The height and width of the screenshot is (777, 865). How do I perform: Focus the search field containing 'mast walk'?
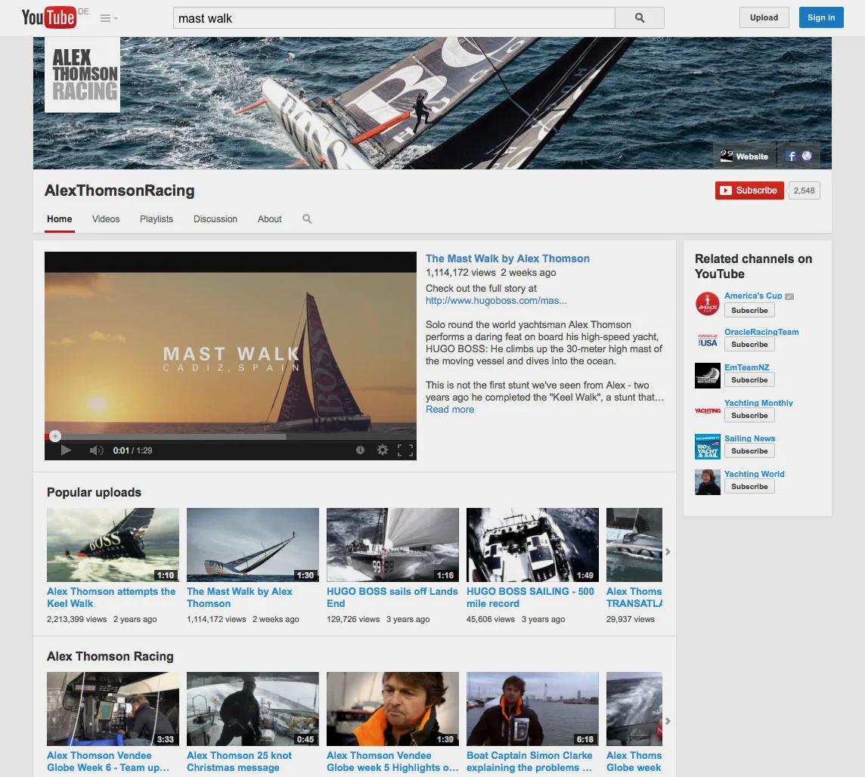point(394,17)
